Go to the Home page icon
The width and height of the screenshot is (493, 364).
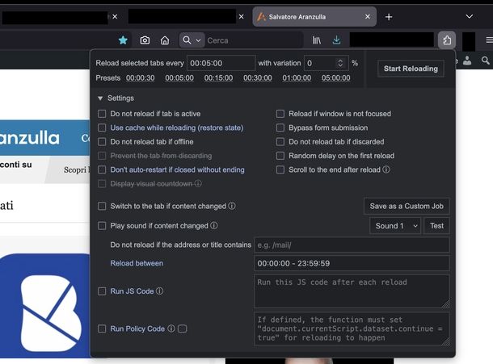tap(165, 40)
